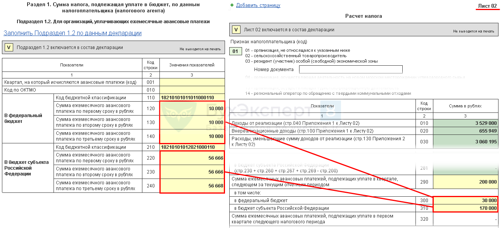The image size is (502, 228).
Task: Click the 'Добавить страницу' link
Action: 258,5
